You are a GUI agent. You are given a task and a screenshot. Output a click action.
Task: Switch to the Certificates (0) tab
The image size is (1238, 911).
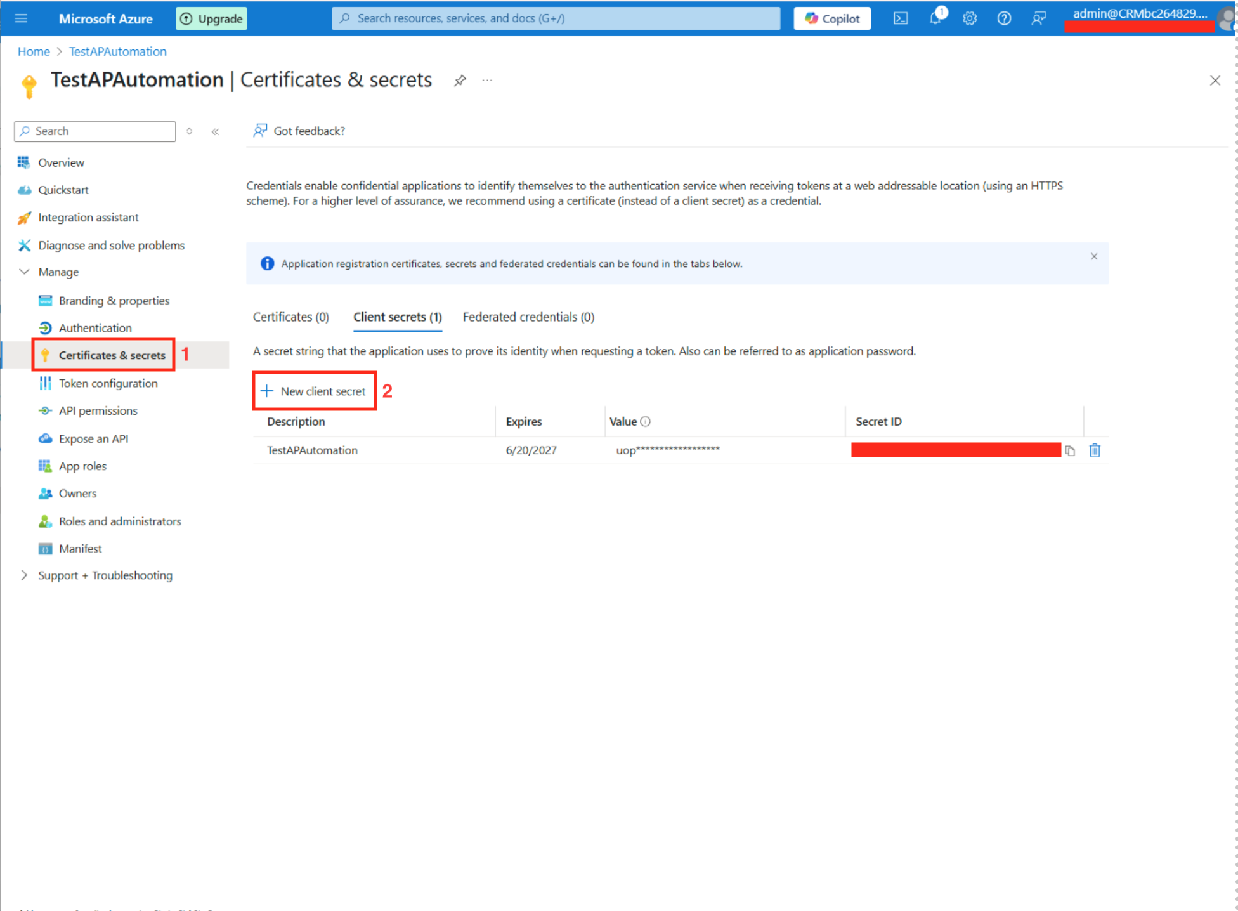pyautogui.click(x=291, y=317)
